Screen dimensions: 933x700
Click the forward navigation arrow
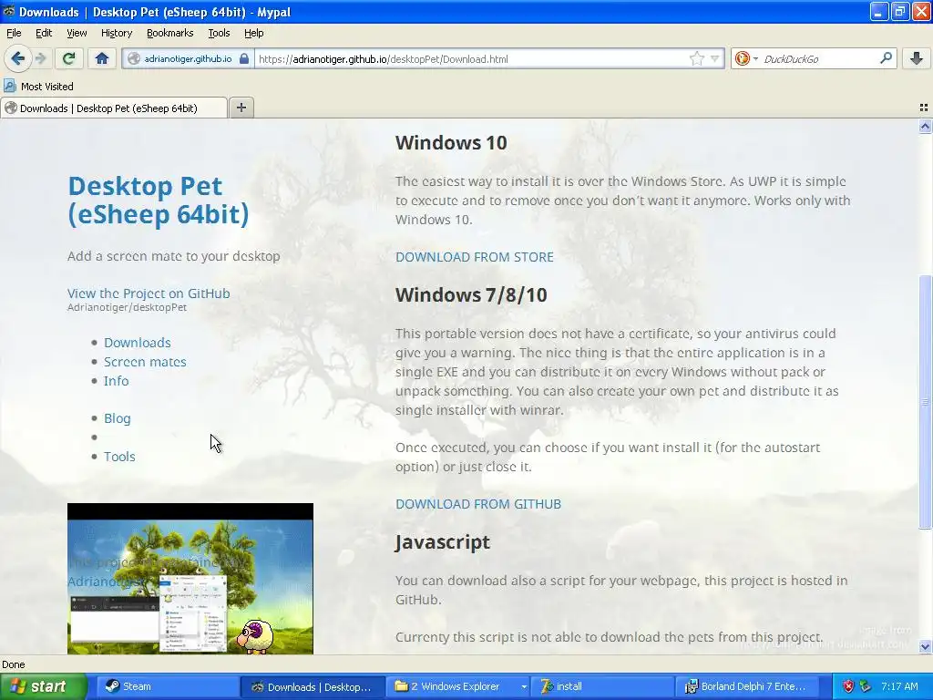40,58
